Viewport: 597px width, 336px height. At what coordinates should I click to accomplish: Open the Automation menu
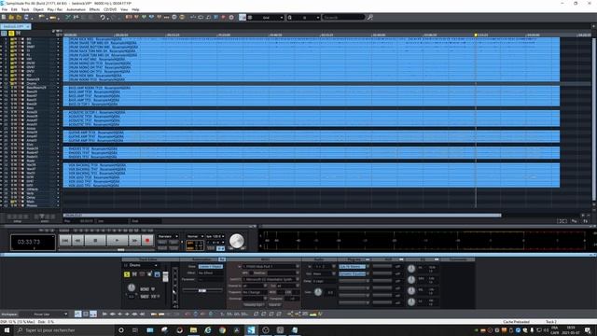76,9
